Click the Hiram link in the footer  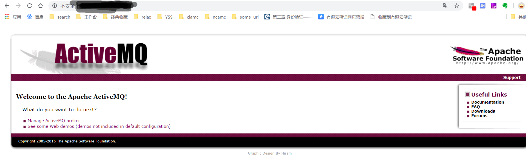click(x=286, y=153)
